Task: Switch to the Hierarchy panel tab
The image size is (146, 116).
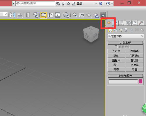Action: click(x=122, y=23)
